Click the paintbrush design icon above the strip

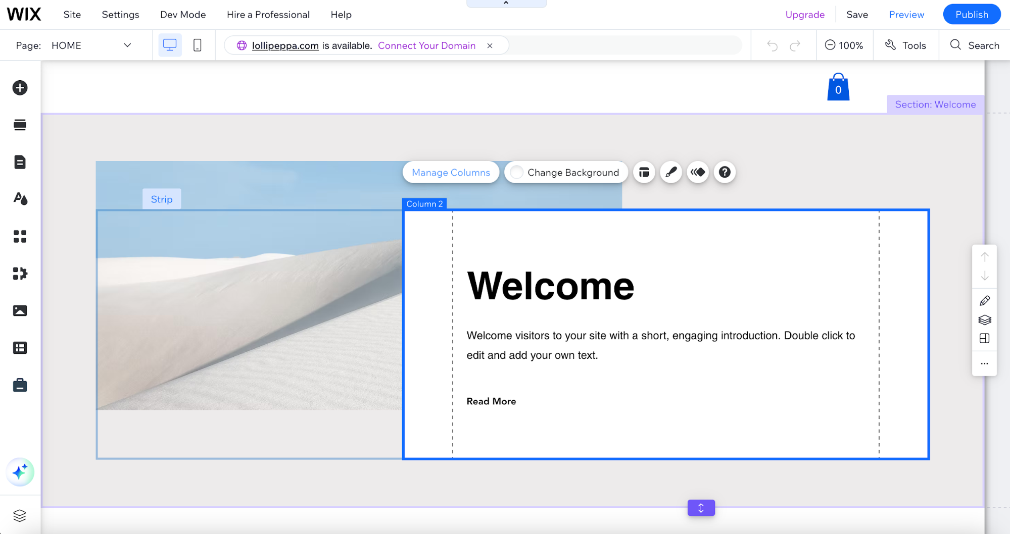point(670,172)
